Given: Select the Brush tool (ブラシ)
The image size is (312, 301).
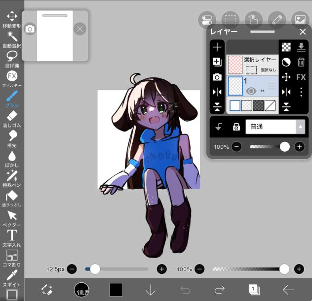Looking at the screenshot, I should point(12,99).
